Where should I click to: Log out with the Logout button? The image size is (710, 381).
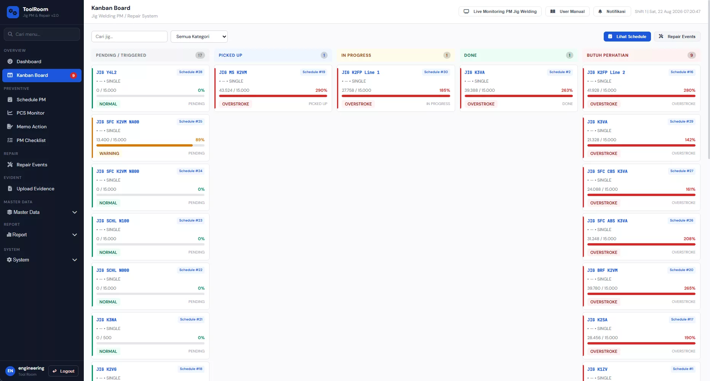pyautogui.click(x=64, y=371)
